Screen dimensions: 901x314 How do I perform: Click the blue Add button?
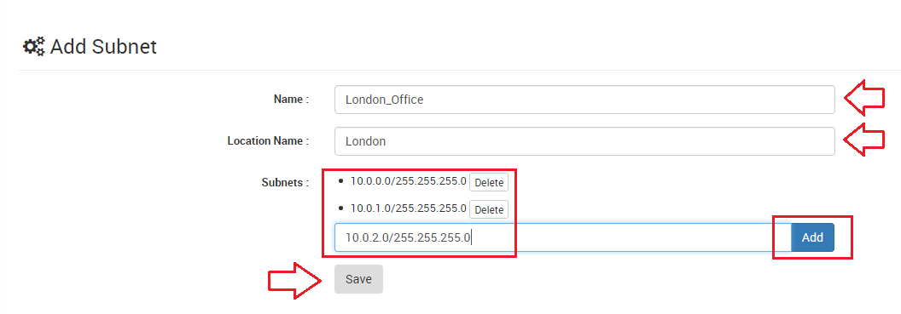point(812,237)
